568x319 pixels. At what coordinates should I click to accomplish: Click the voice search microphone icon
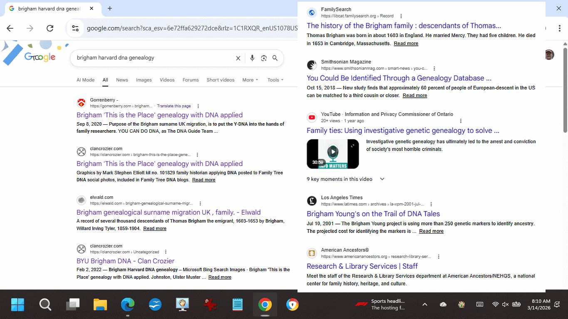[x=252, y=58]
